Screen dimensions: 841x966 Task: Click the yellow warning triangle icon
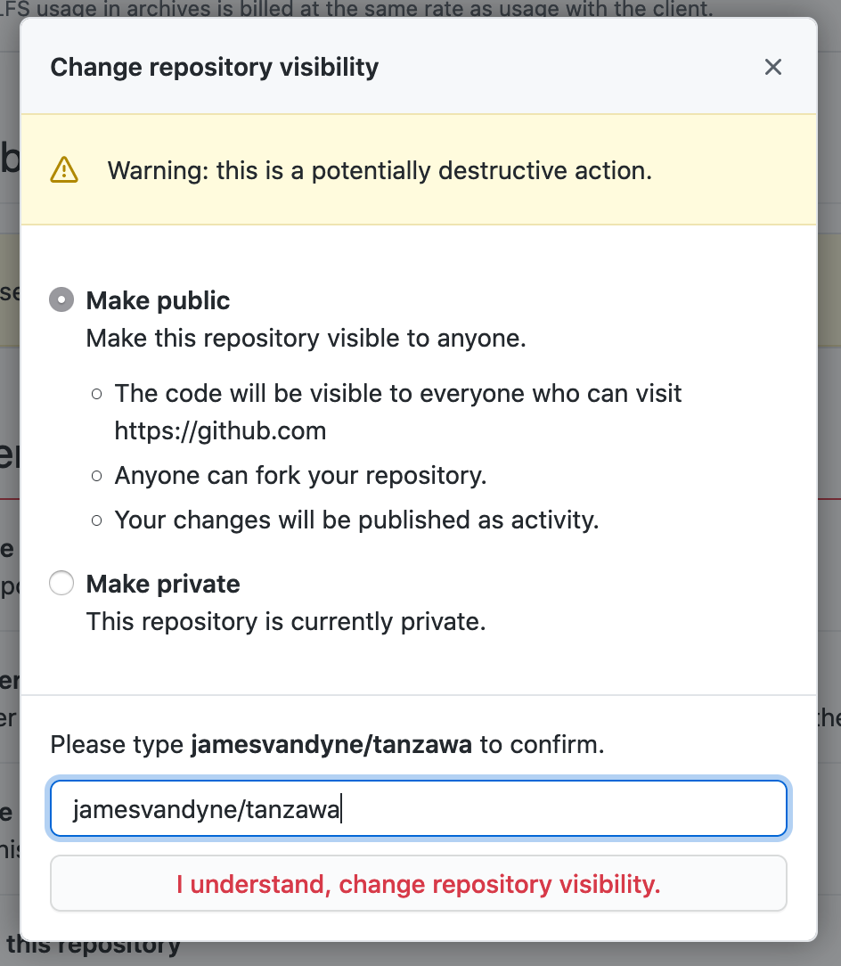tap(64, 169)
